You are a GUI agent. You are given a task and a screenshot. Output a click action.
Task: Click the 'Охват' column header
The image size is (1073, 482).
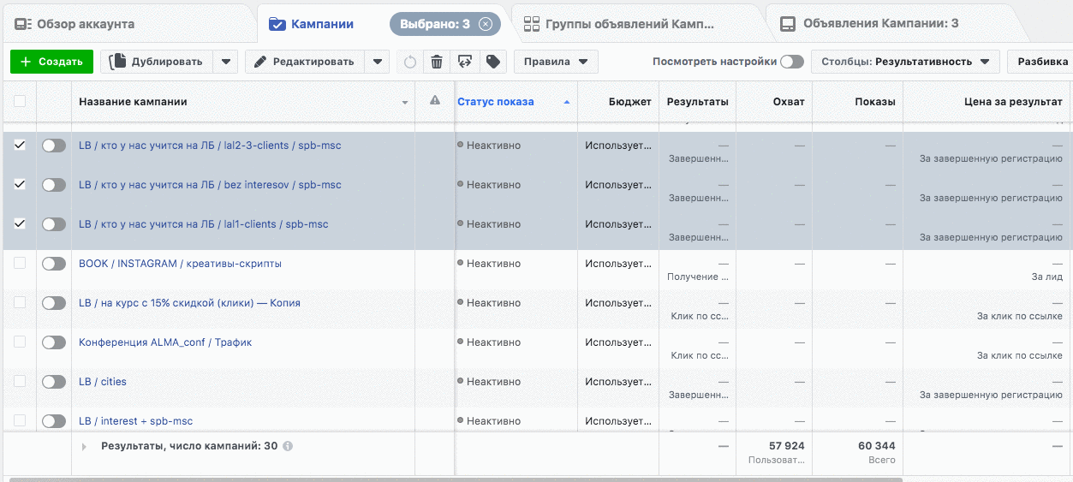coord(789,102)
